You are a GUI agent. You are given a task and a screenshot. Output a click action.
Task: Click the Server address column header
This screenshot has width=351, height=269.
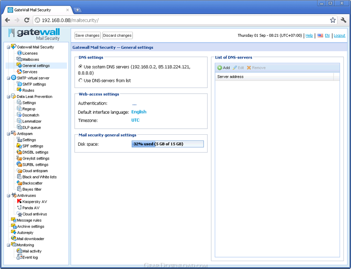tap(274, 77)
